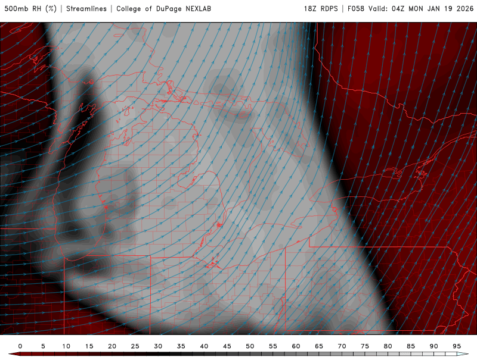Viewport: 477px width, 357px height.
Task: Select the 40 label on the color scale
Action: pos(204,346)
